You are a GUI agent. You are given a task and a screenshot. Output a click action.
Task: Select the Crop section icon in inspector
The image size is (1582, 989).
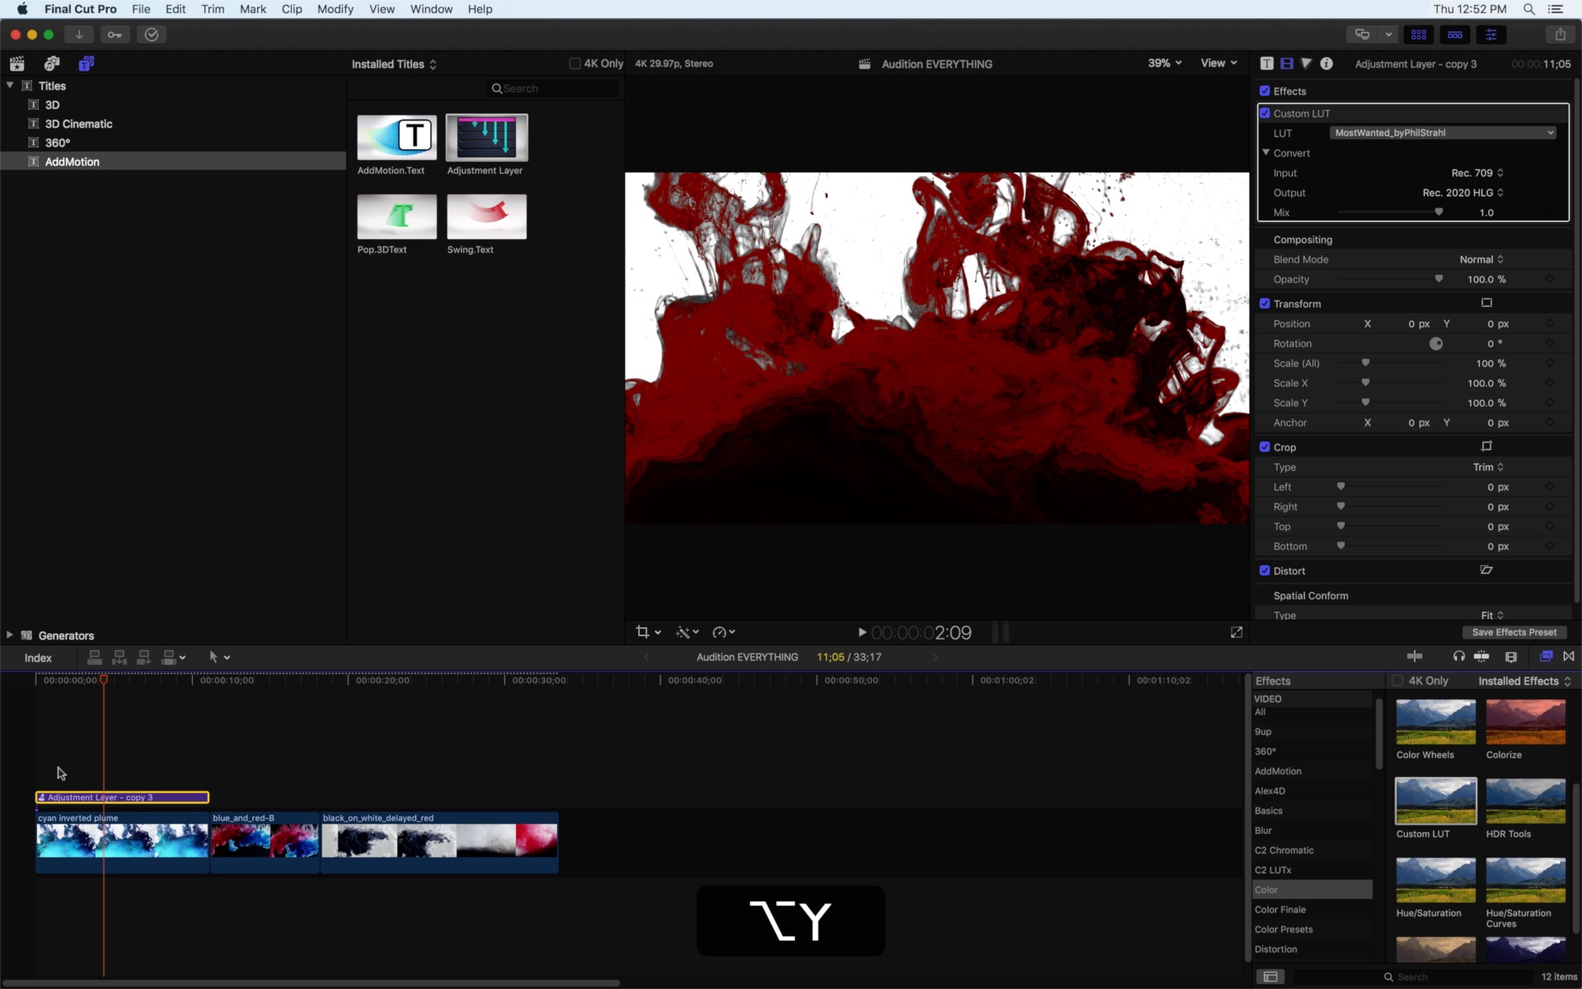(x=1486, y=447)
